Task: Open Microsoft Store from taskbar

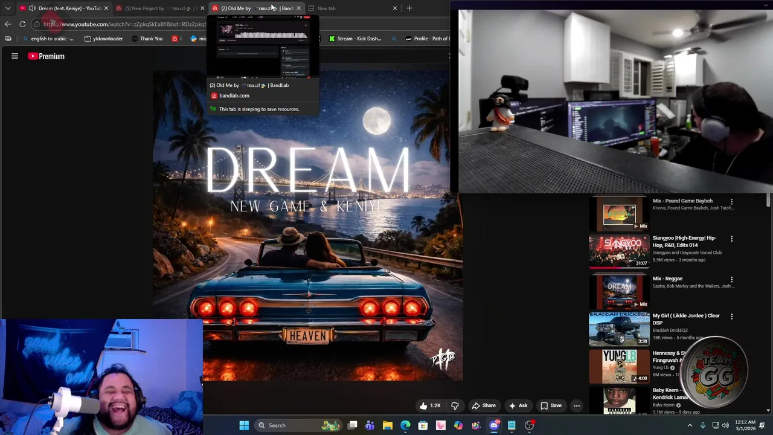Action: [423, 425]
